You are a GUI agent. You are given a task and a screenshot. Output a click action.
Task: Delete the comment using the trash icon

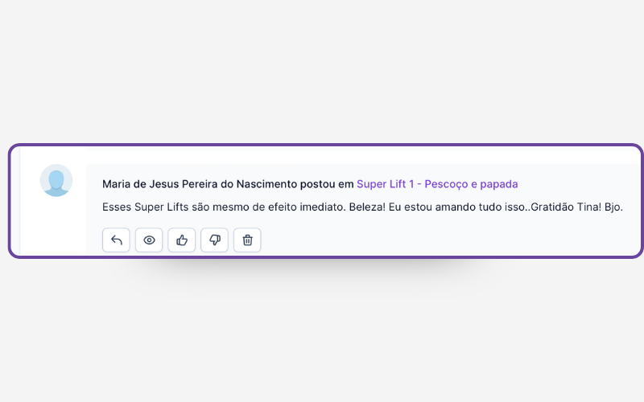click(x=247, y=240)
